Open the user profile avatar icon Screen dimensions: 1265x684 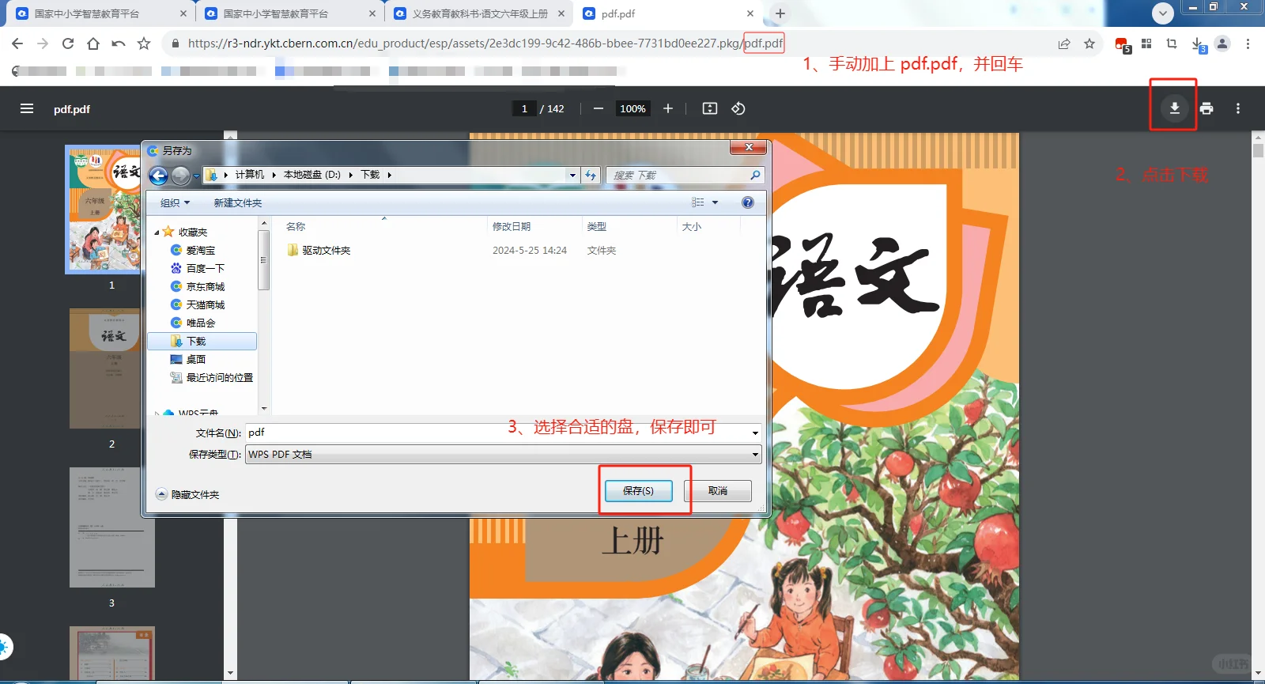point(1222,43)
